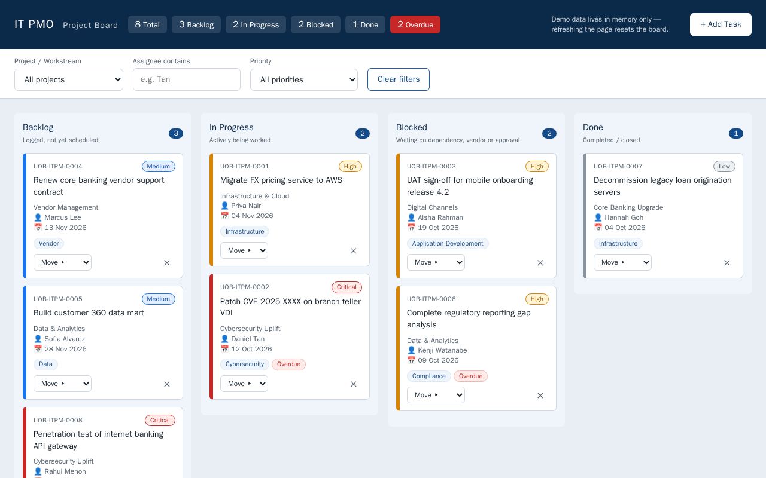Click the 8 Total counter badge
Viewport: 766px width, 478px height.
pyautogui.click(x=147, y=24)
